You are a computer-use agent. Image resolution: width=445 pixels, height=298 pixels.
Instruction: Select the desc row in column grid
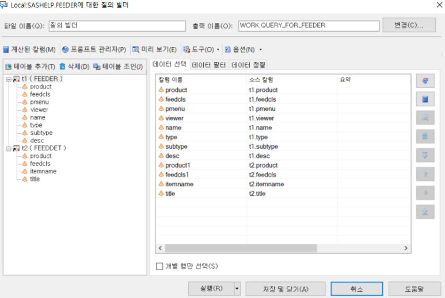tap(283, 156)
